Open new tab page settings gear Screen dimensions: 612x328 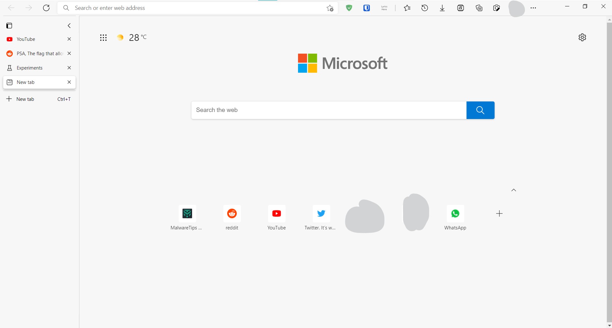point(582,37)
